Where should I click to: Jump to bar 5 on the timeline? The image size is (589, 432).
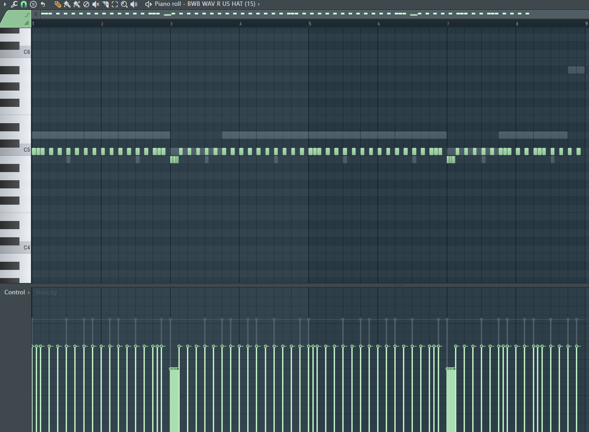click(310, 24)
